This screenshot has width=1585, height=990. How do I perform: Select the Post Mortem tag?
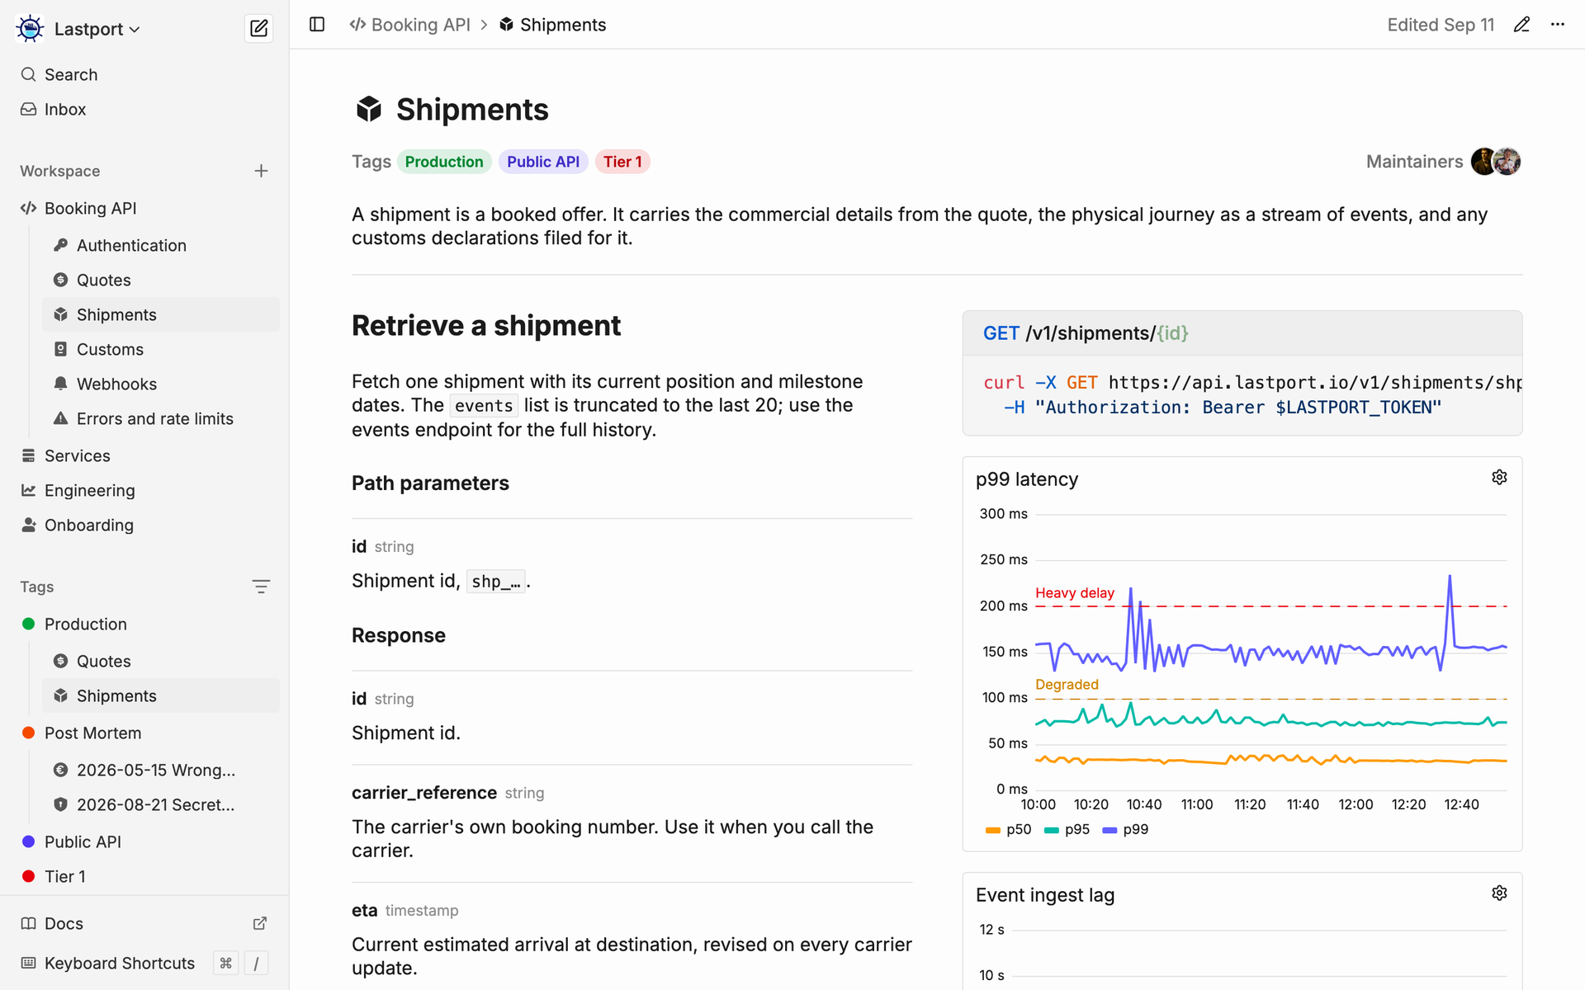click(x=144, y=733)
